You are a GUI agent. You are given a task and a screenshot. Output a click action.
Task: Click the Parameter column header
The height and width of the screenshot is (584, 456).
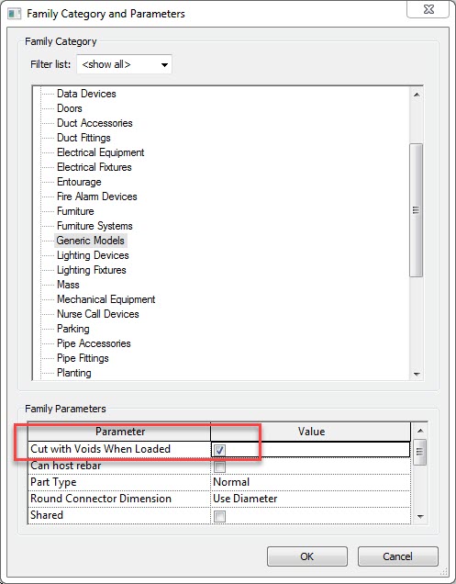[x=119, y=432]
